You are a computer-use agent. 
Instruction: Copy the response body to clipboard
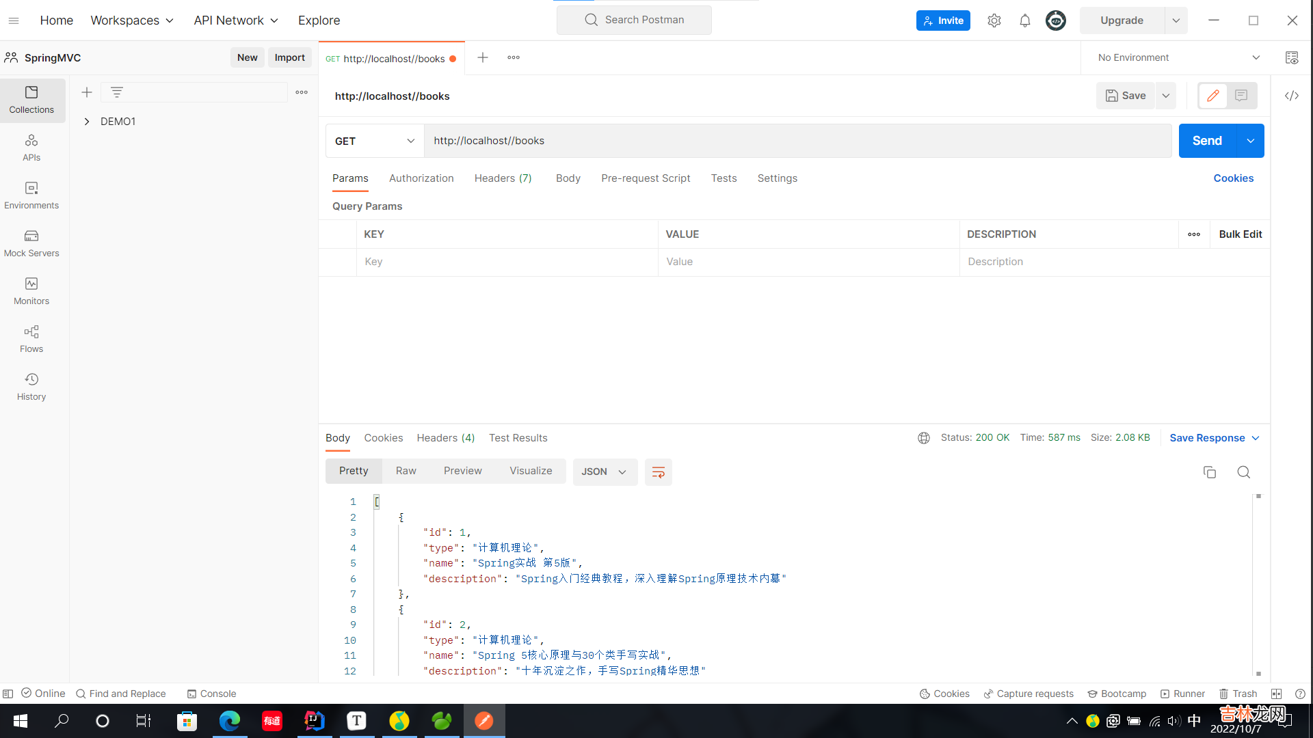pyautogui.click(x=1209, y=472)
